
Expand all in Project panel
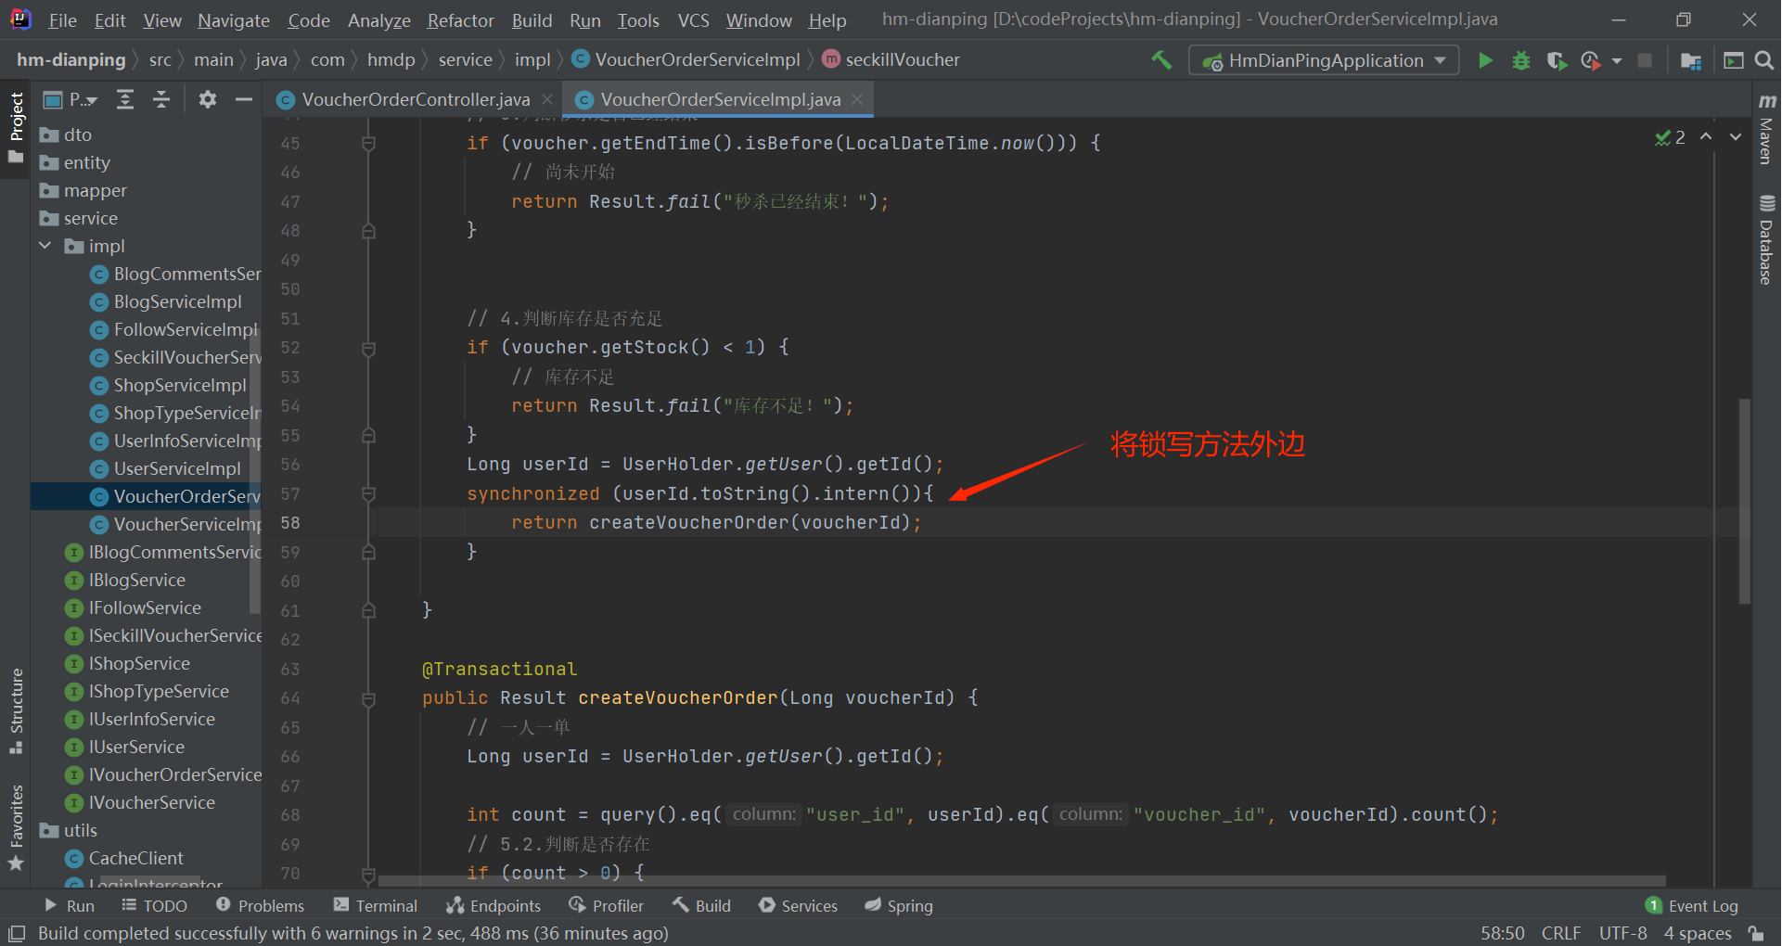[x=125, y=99]
